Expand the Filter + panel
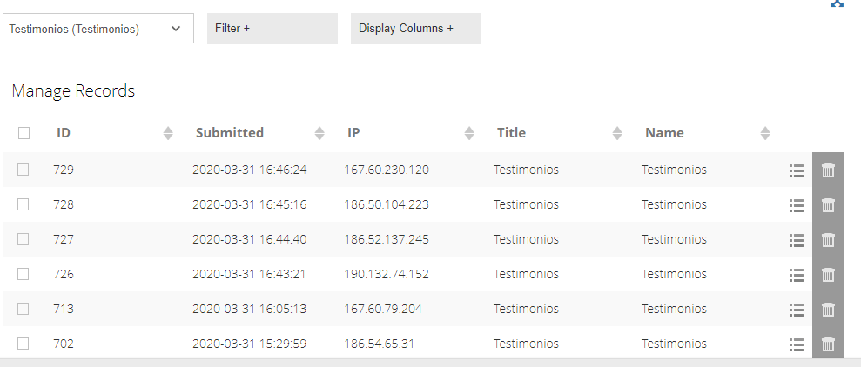 [272, 29]
